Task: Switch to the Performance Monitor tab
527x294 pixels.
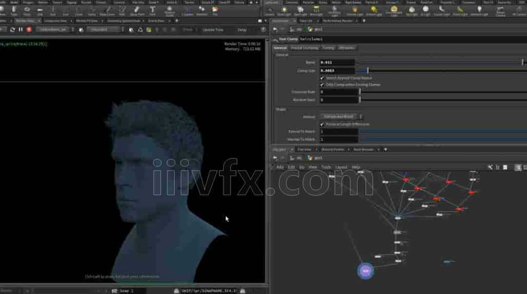Action: click(x=338, y=21)
